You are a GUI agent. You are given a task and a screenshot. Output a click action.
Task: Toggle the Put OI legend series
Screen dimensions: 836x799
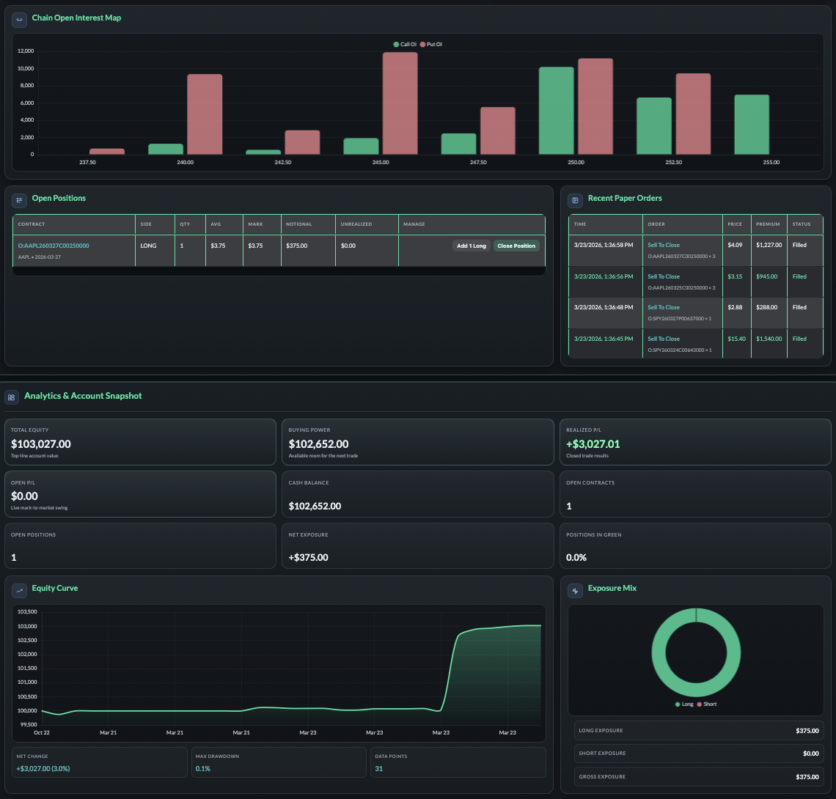click(430, 45)
